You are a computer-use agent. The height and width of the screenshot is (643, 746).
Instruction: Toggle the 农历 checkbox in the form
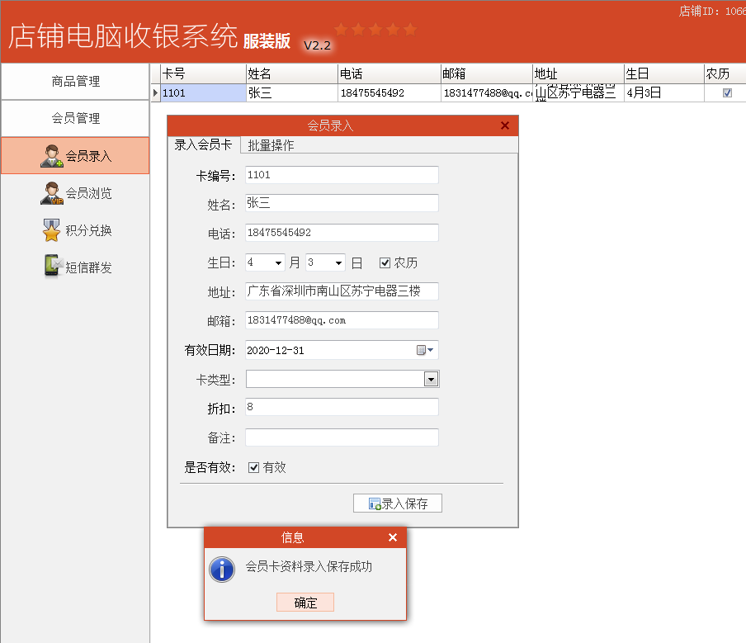tap(385, 262)
